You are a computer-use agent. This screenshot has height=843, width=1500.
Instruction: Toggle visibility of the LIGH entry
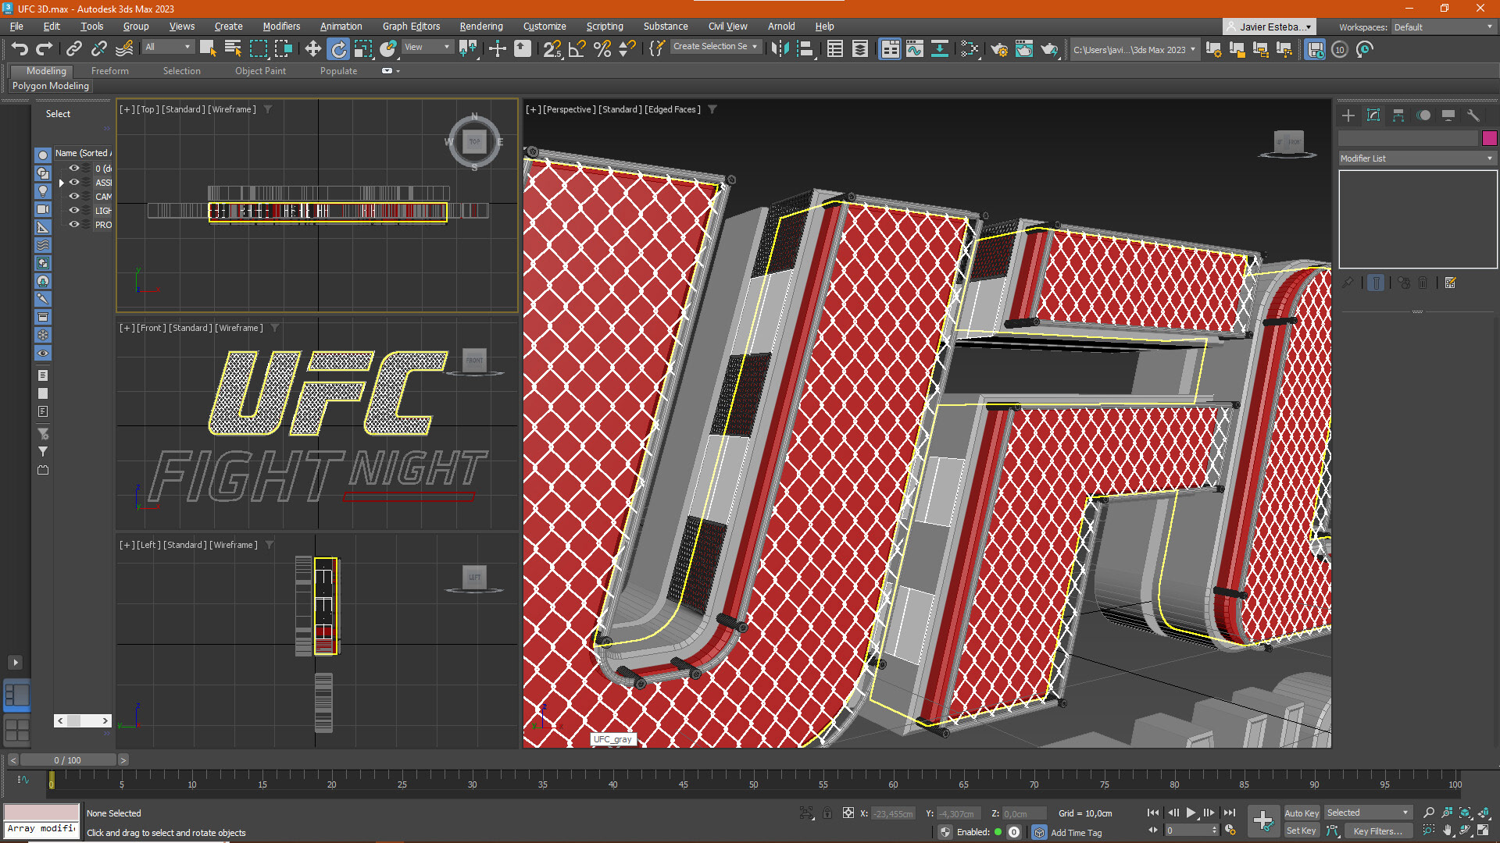pyautogui.click(x=74, y=210)
